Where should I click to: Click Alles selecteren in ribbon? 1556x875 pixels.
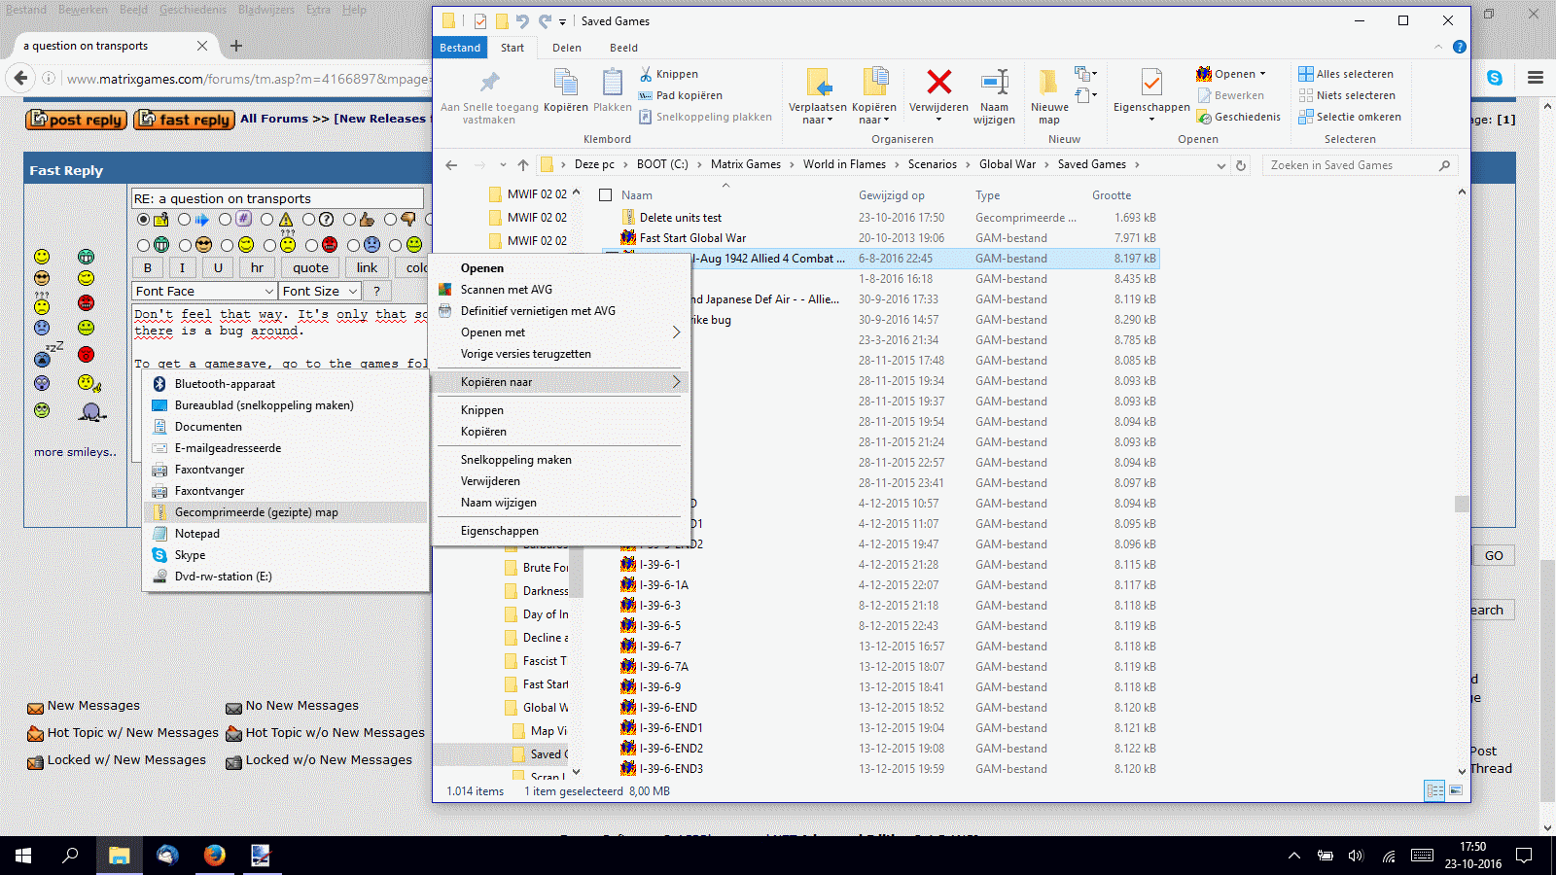coord(1346,74)
